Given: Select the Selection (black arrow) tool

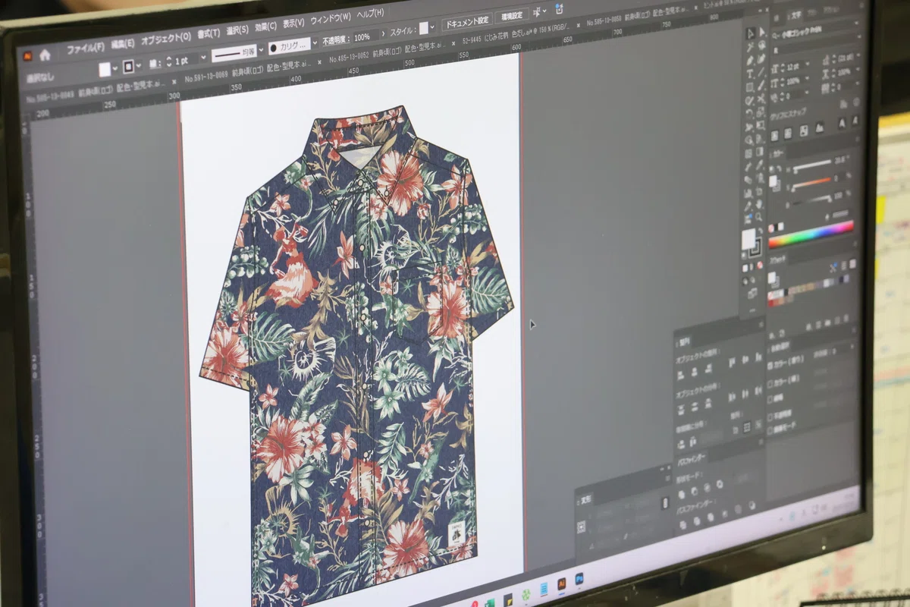Looking at the screenshot, I should click(x=751, y=33).
